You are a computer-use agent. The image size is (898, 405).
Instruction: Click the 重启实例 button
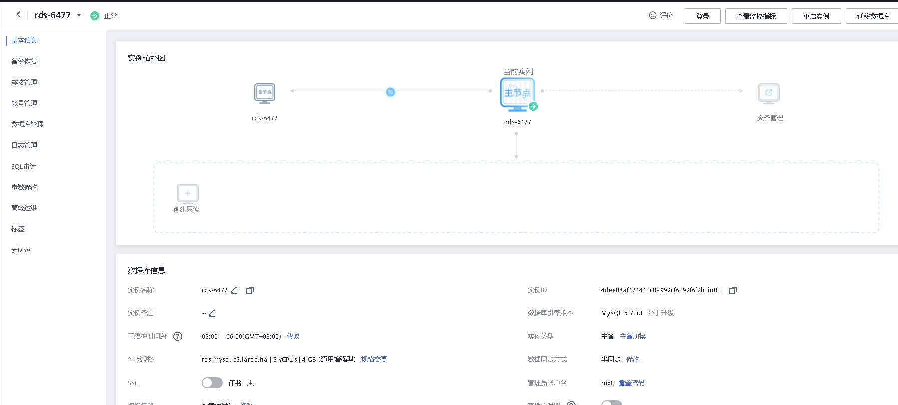(x=816, y=16)
